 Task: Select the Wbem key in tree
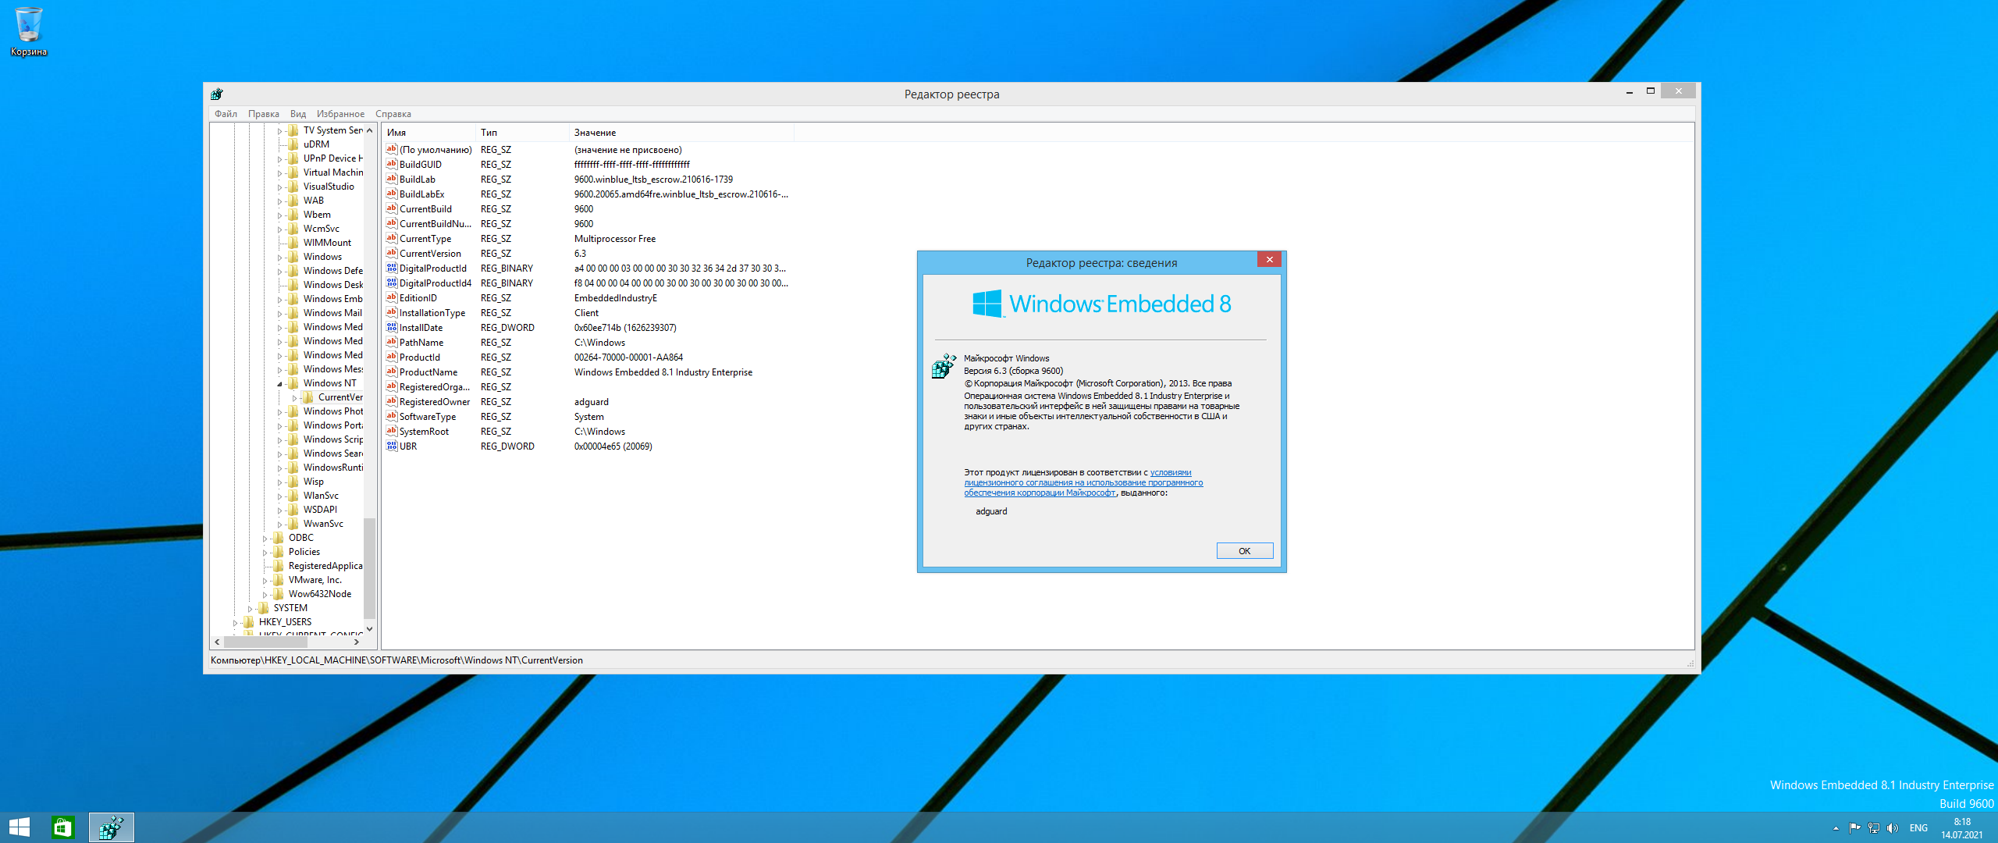tap(317, 215)
